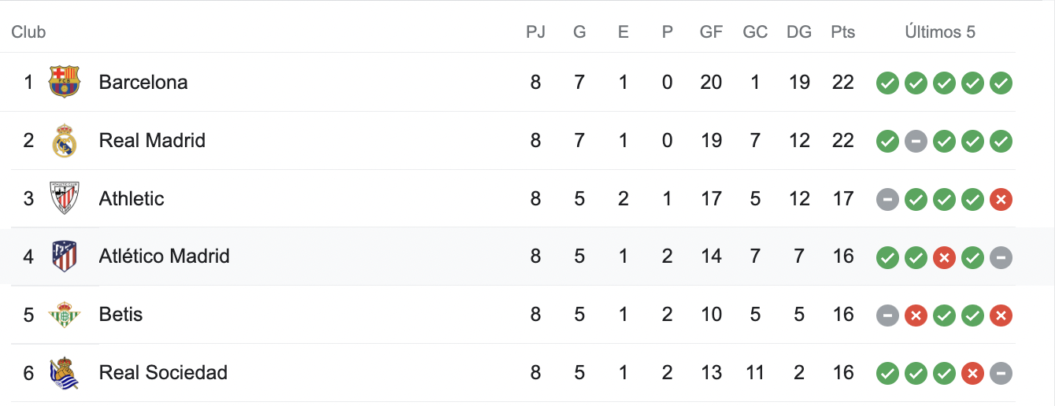Open the Barcelona team name link
The width and height of the screenshot is (1055, 406).
[143, 82]
